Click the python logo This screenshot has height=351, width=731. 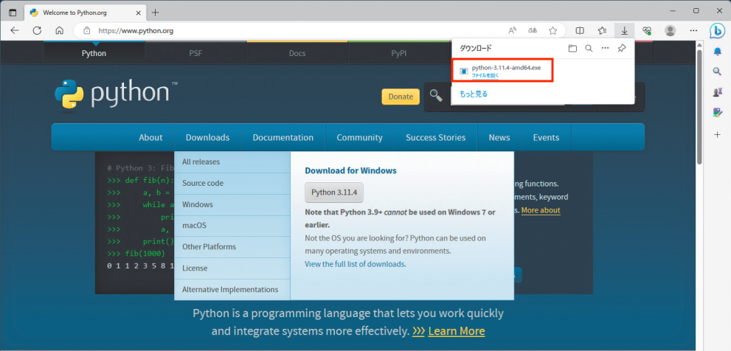point(116,96)
